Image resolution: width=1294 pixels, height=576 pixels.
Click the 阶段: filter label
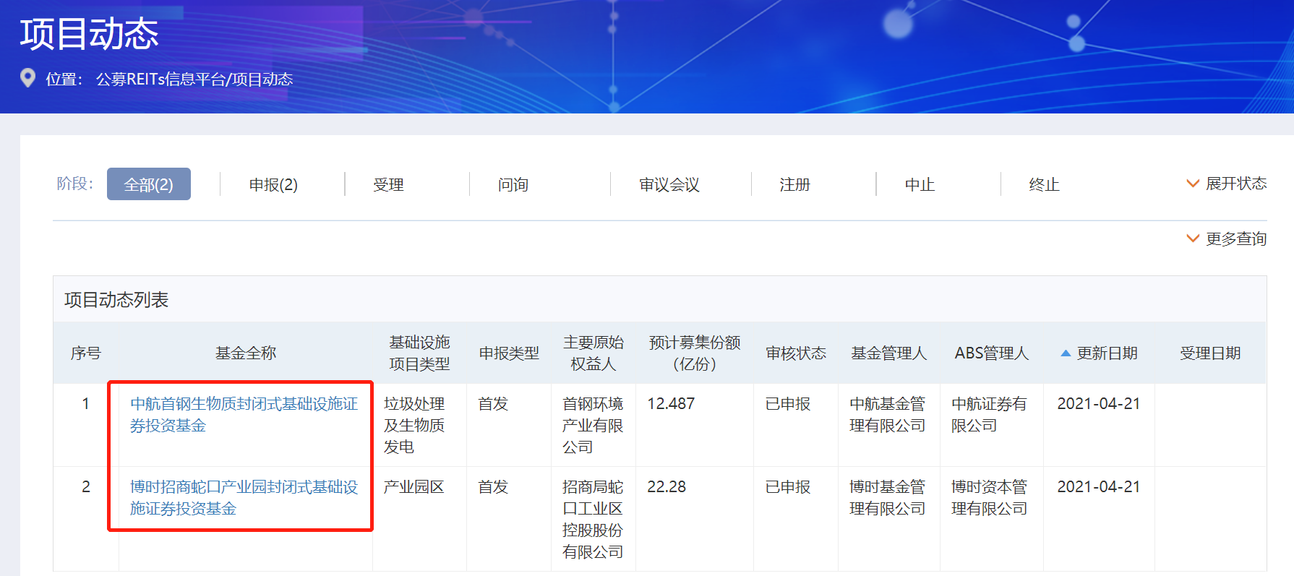point(75,184)
